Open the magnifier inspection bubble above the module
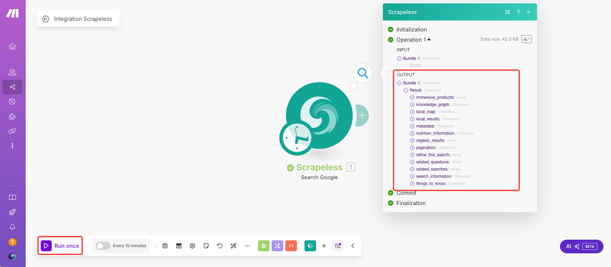This screenshot has width=611, height=267. [x=363, y=73]
